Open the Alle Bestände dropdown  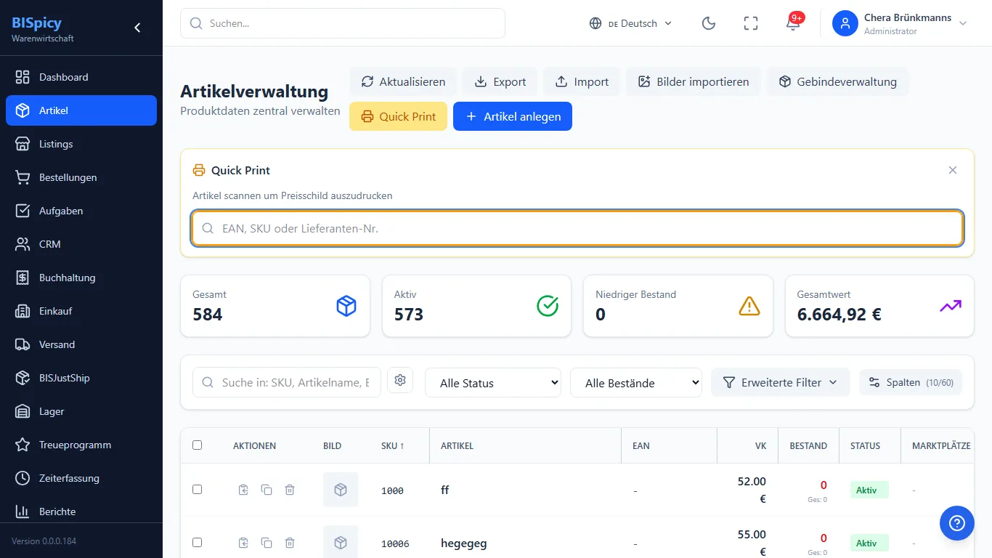[x=636, y=383]
